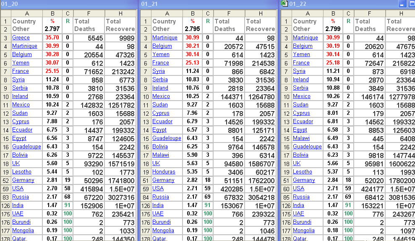Click the Mongolia link in window 01_22
This screenshot has height=241, width=415.
point(303,231)
